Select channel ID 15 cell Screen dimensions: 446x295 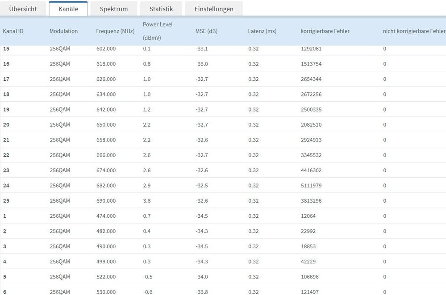click(x=6, y=49)
